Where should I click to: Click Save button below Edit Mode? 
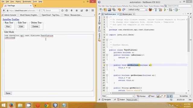tap(8, 93)
